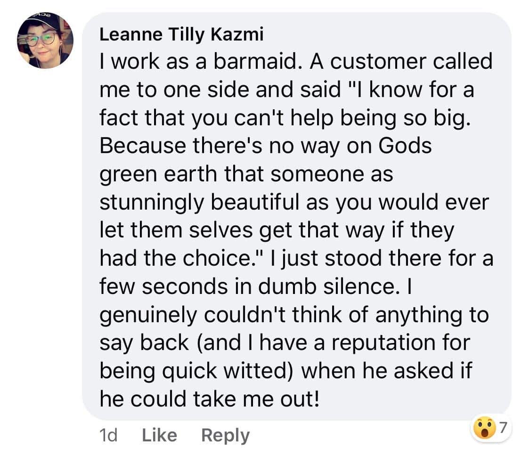This screenshot has height=456, width=530.
Task: Click the closing line "he could take me out!"
Action: (x=210, y=399)
